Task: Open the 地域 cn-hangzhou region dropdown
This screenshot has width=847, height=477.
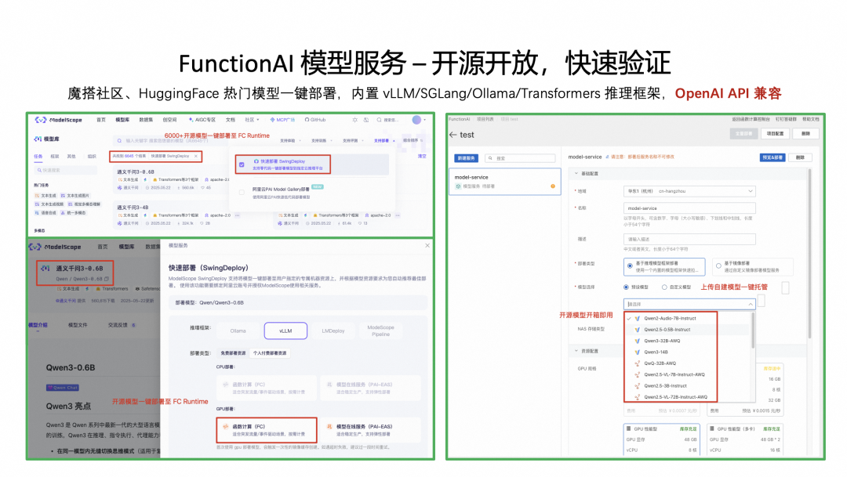Action: [689, 191]
